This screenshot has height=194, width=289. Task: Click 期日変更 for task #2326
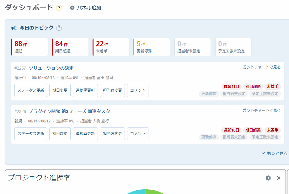[x=60, y=134]
